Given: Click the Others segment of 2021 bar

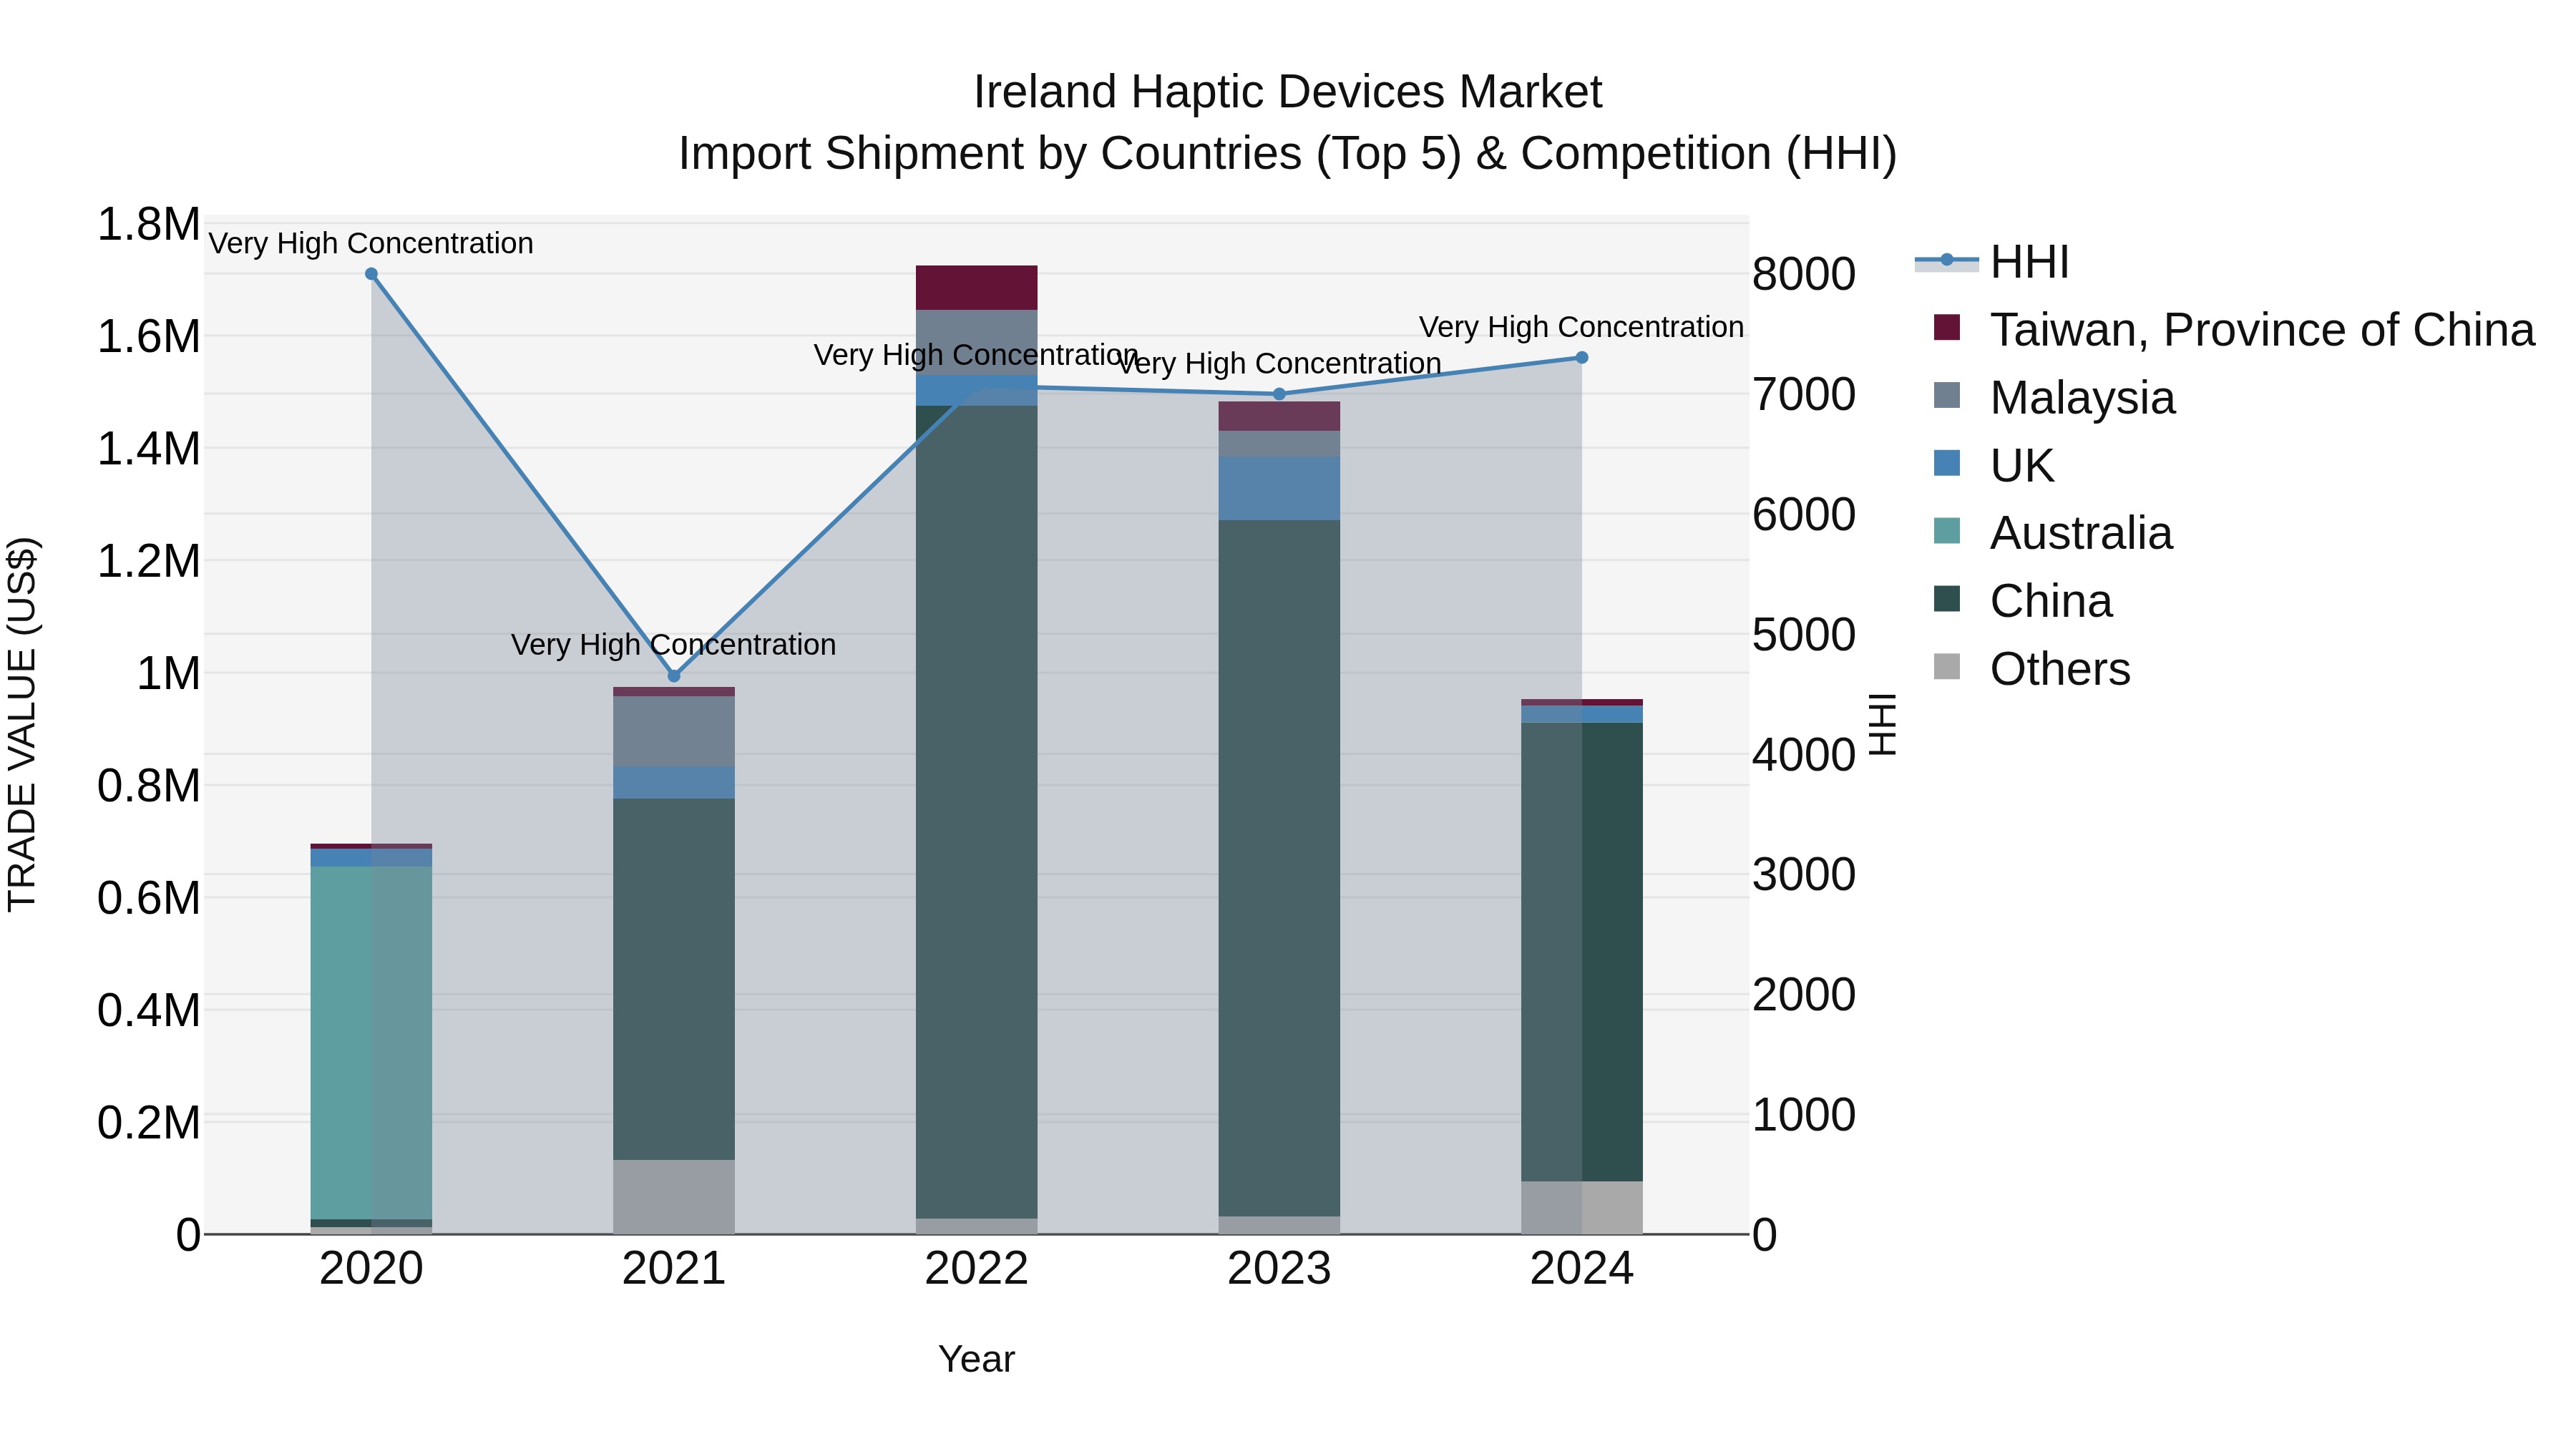Looking at the screenshot, I should coord(674,1197).
